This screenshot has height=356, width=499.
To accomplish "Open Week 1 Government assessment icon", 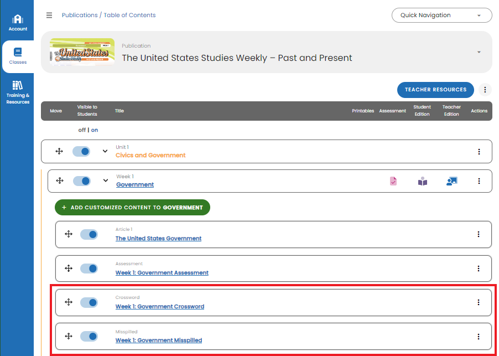I will [393, 181].
